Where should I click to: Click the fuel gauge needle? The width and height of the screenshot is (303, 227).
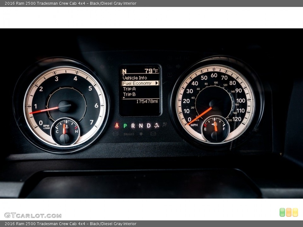(x=216, y=127)
